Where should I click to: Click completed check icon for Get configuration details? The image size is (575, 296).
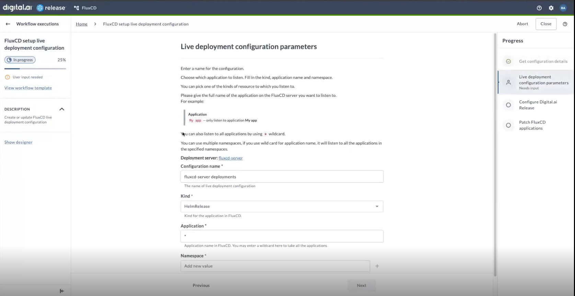click(508, 61)
